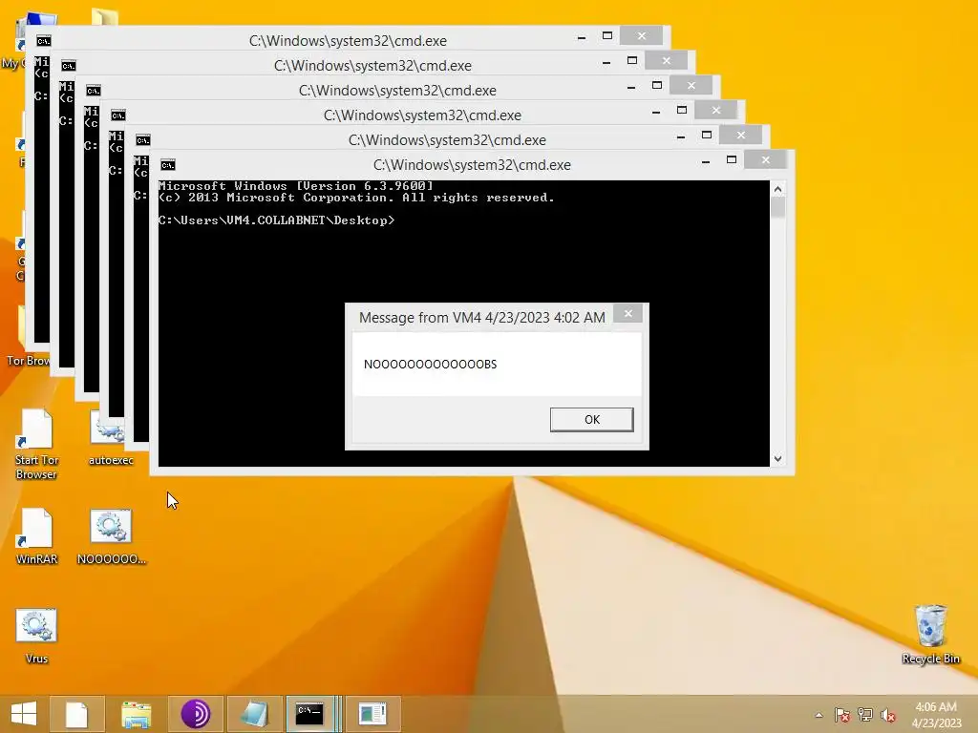
Task: Open the network tray icon
Action: tap(865, 715)
